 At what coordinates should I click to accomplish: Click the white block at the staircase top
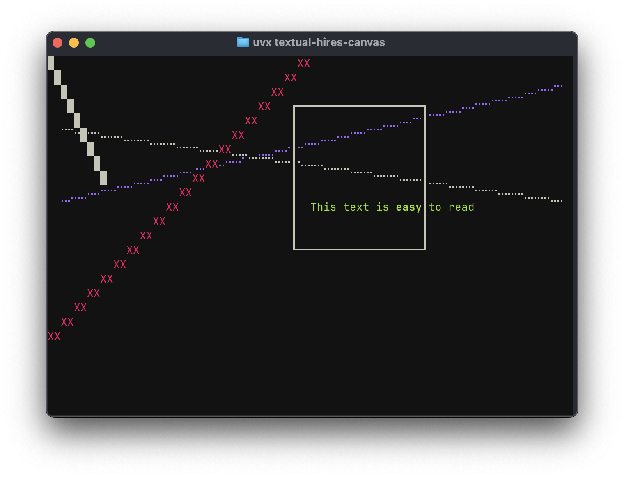point(50,62)
